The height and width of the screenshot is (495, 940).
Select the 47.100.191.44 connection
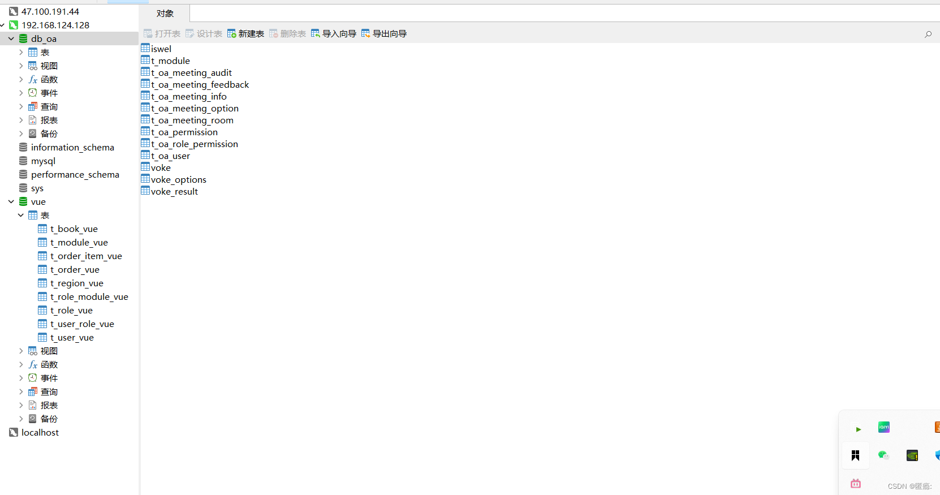(50, 11)
